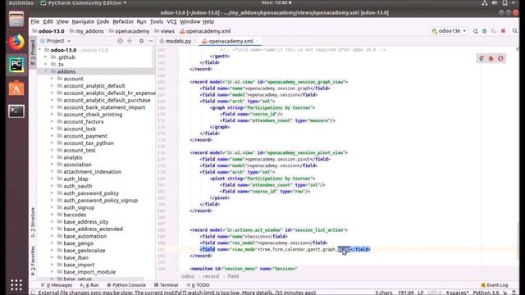Click the locate-file target icon in Project panel
This screenshot has height=295, width=525.
tap(121, 41)
